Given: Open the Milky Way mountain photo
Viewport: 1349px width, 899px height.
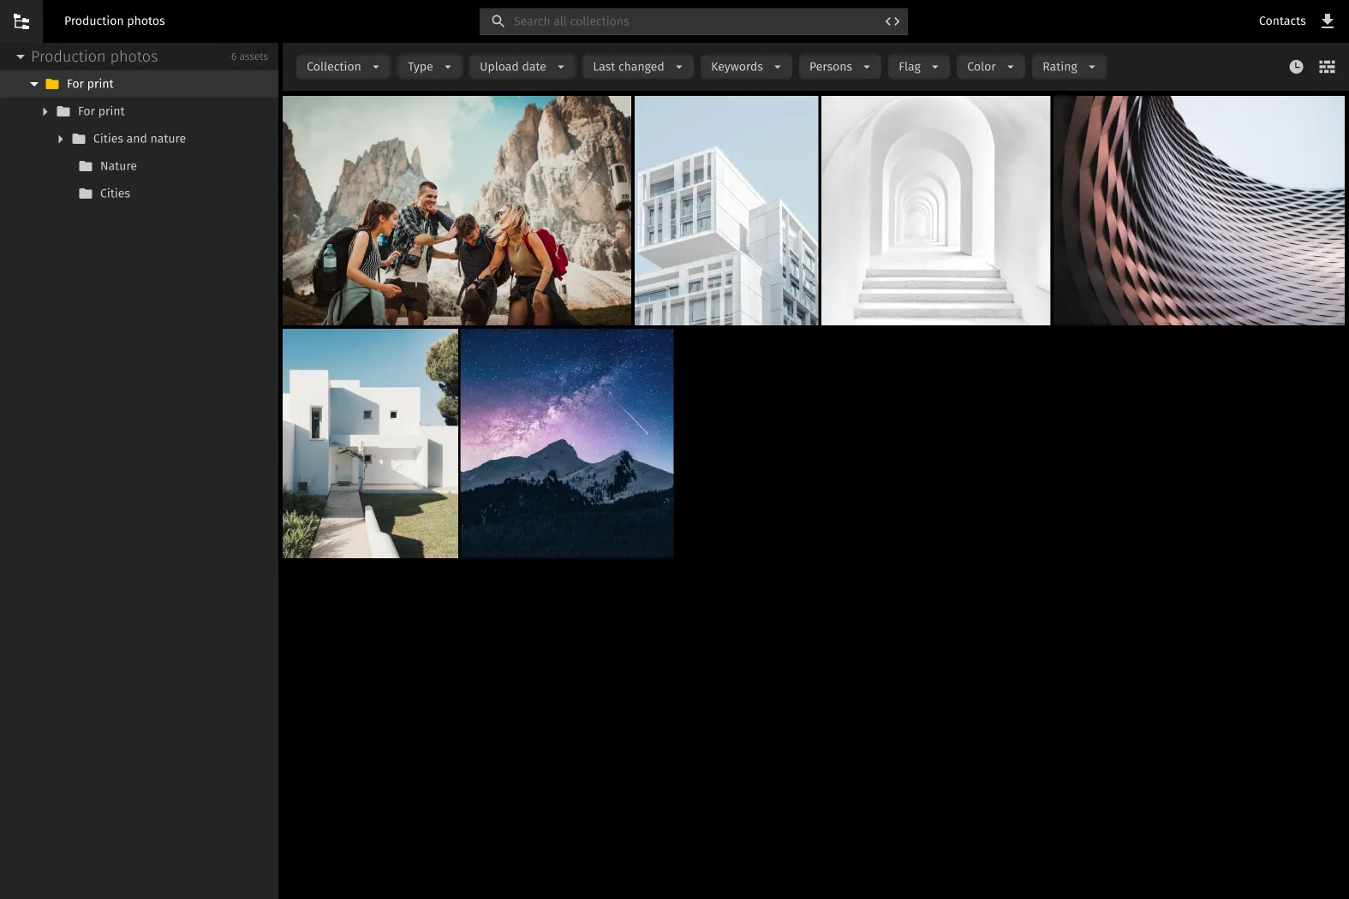Looking at the screenshot, I should coord(567,444).
